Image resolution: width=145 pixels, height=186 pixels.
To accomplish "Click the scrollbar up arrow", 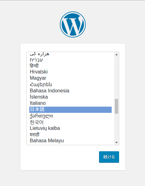I will (116, 55).
